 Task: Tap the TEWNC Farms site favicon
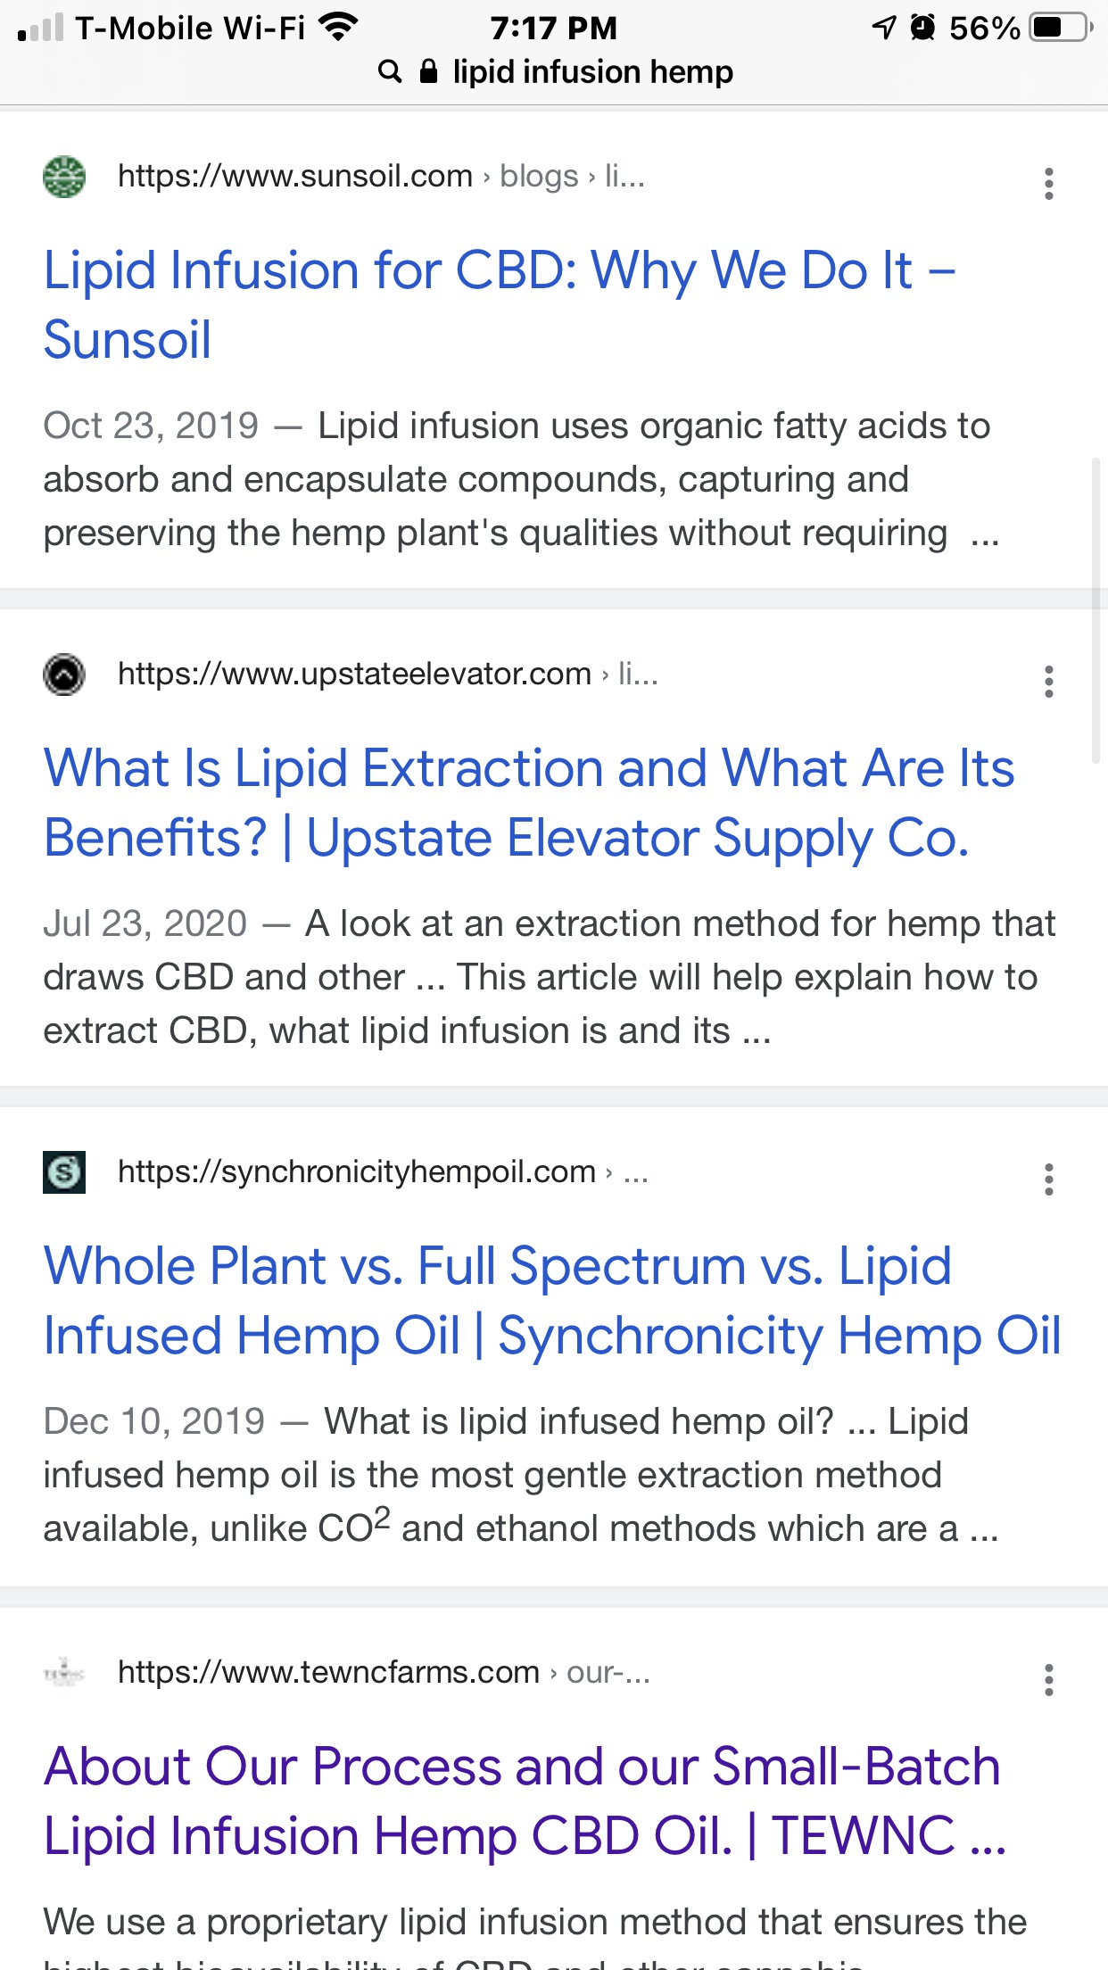[64, 1673]
